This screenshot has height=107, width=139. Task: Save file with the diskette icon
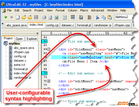[36, 17]
